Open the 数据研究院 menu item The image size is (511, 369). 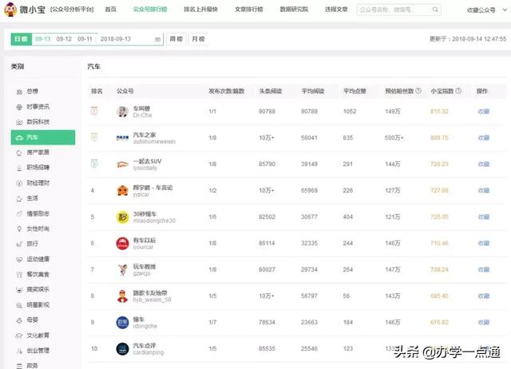(x=294, y=10)
